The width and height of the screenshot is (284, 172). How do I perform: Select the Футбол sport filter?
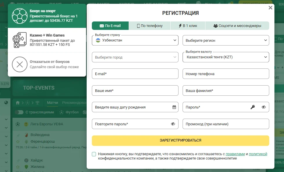(x=72, y=112)
